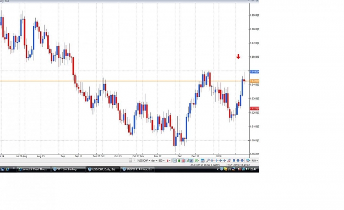The image size is (344, 210).
Task: Click the speaker volume tray icon
Action: pyautogui.click(x=247, y=169)
